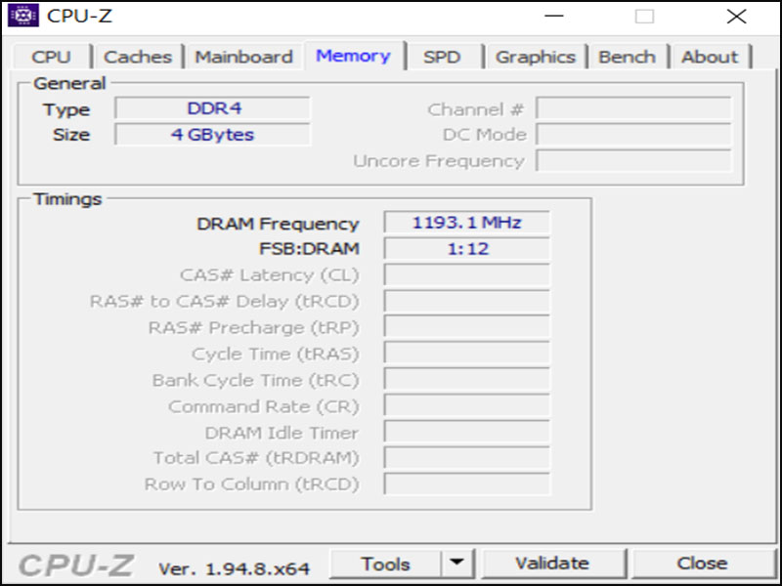Click the 'DC Mode' label
The height and width of the screenshot is (586, 782).
[x=484, y=135]
